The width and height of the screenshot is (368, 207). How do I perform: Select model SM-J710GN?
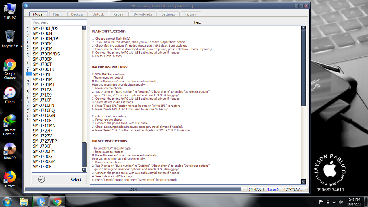(44, 116)
